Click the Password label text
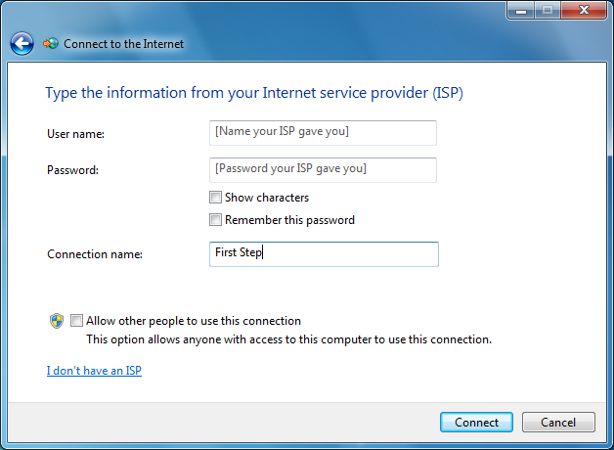The width and height of the screenshot is (614, 450). coord(73,170)
